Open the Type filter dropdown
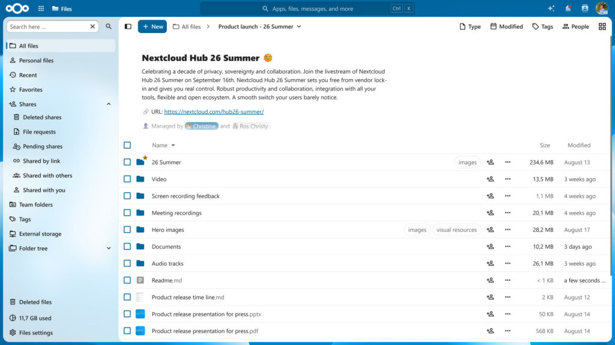 tap(470, 26)
